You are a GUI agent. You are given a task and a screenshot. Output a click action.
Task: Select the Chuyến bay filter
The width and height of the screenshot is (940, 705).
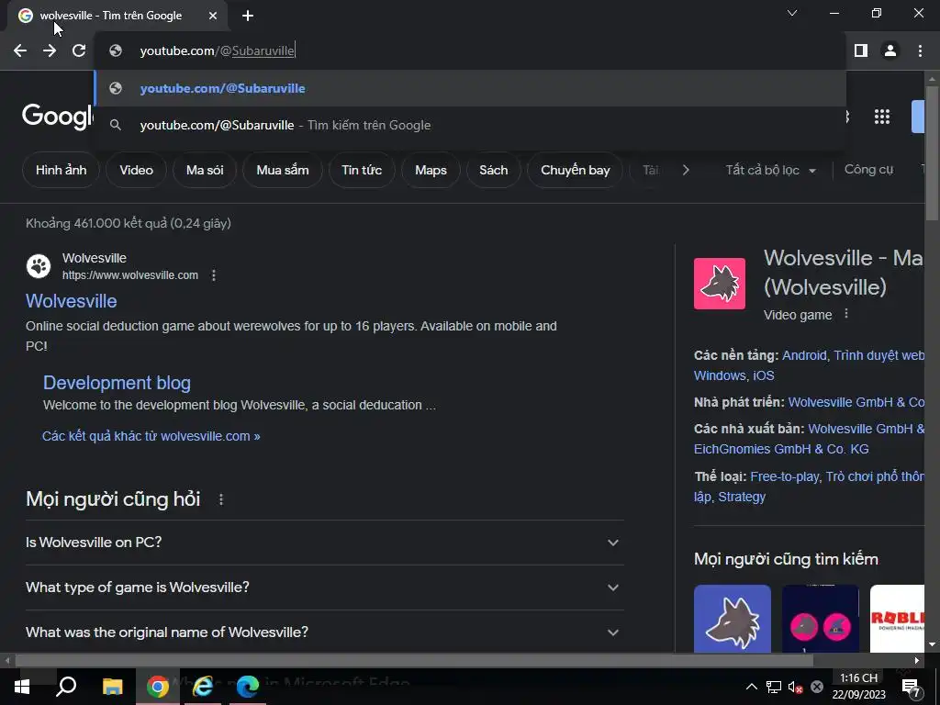coord(575,170)
